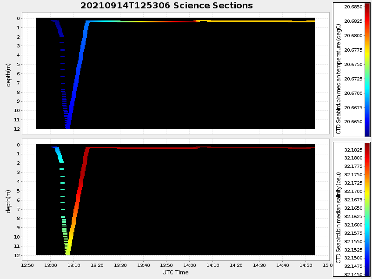
Task: Select the "CTD Seabird.bin median salinity (psu)" label
Action: pyautogui.click(x=339, y=218)
